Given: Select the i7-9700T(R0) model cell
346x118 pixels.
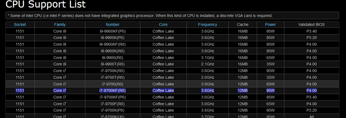Looking at the screenshot, I should click(x=113, y=77).
